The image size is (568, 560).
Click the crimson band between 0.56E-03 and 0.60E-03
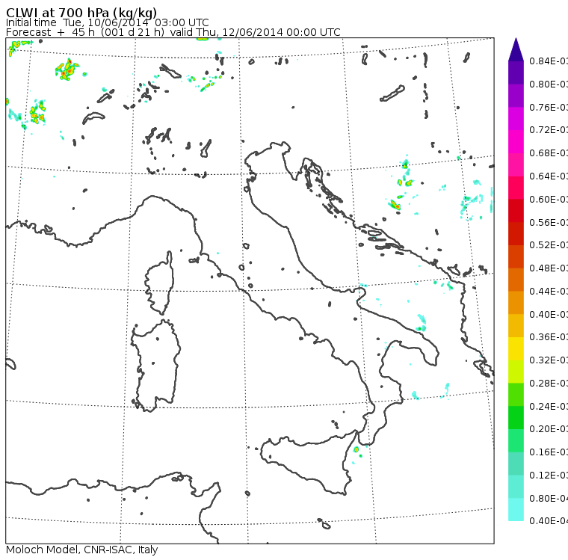[516, 211]
